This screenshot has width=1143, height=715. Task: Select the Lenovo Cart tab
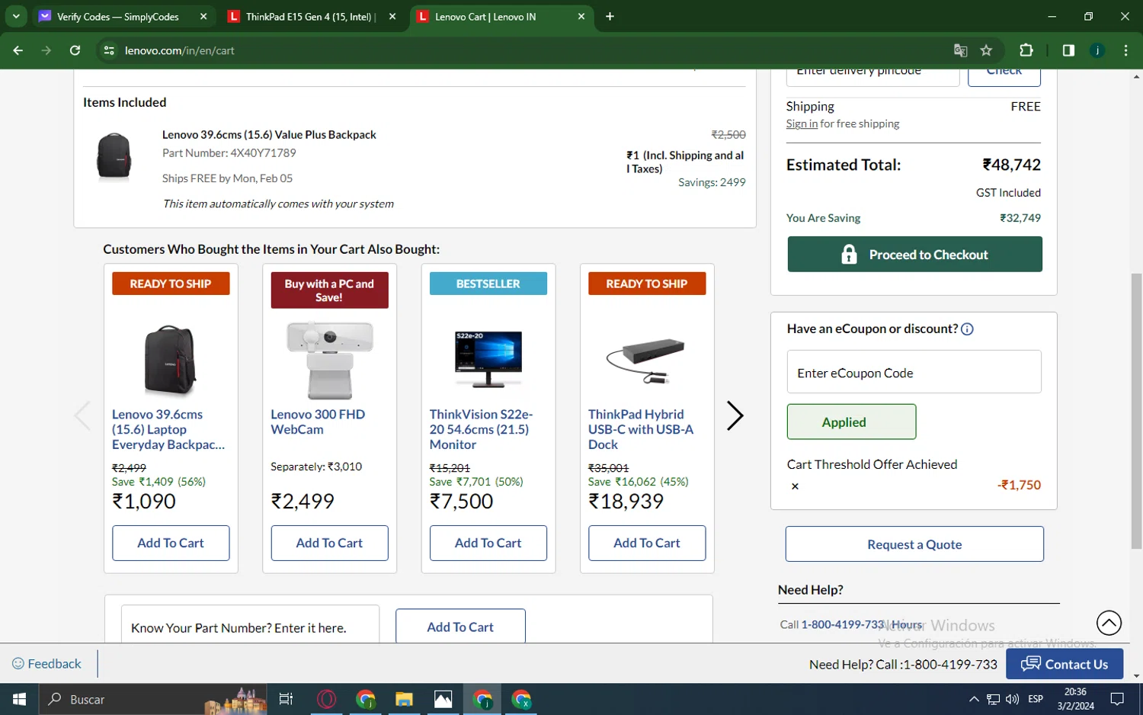[x=485, y=17]
